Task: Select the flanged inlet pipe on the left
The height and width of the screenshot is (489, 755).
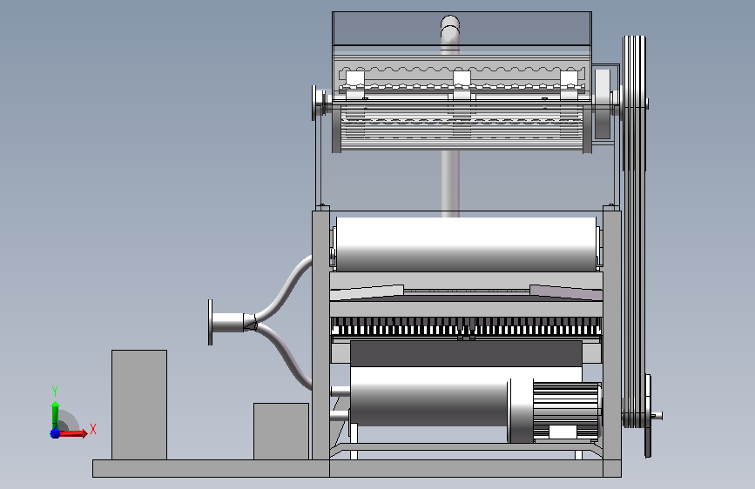Action: [x=226, y=322]
